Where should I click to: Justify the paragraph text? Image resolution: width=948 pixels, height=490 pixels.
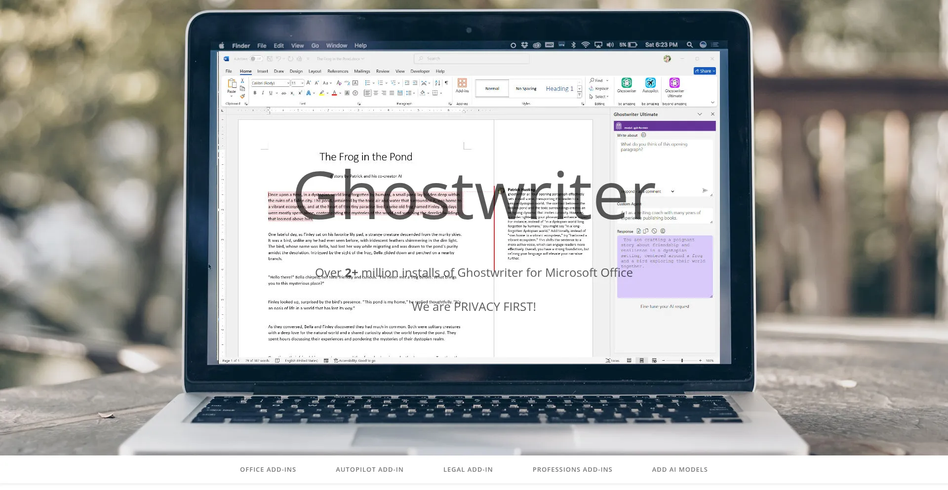pyautogui.click(x=392, y=93)
